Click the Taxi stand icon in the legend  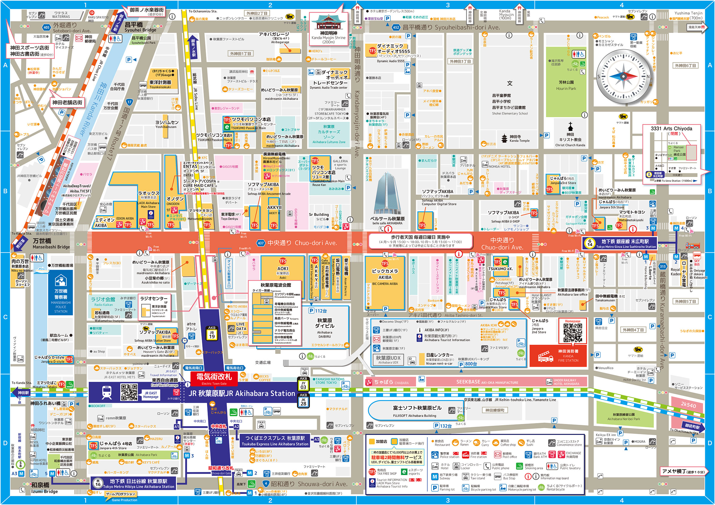(x=465, y=476)
